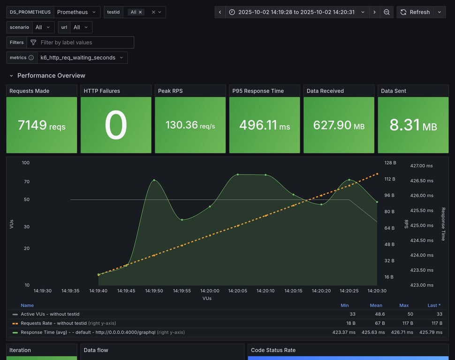This screenshot has width=455, height=360.
Task: Toggle Requests Rate series in legend
Action: (x=54, y=323)
